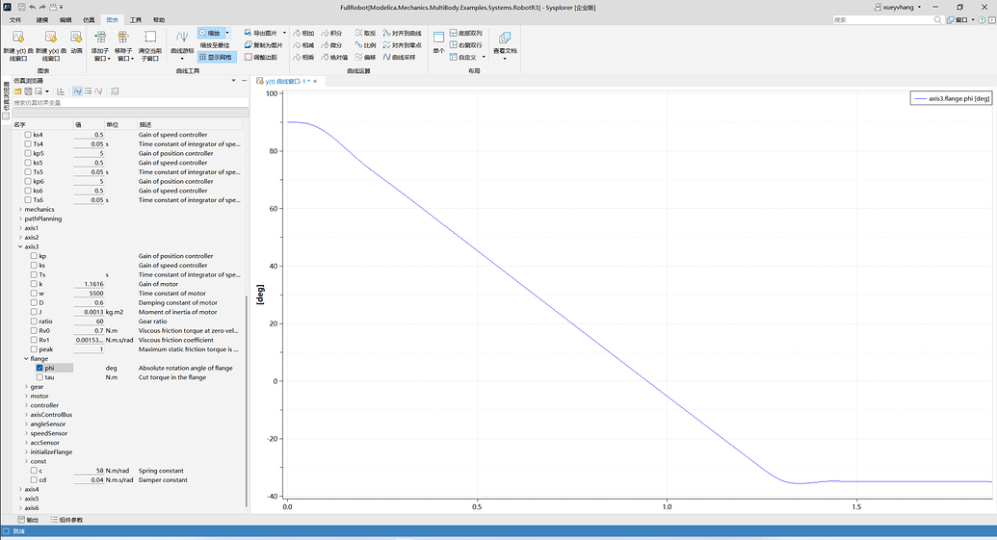Screen dimensions: 997x540
Task: Open the 导出图片 export dropdown arrow
Action: coord(284,33)
